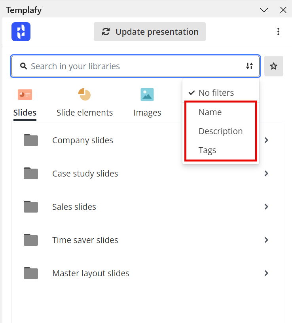Toggle the search filter sliders icon
Screen dimensions: 292x323
[249, 66]
